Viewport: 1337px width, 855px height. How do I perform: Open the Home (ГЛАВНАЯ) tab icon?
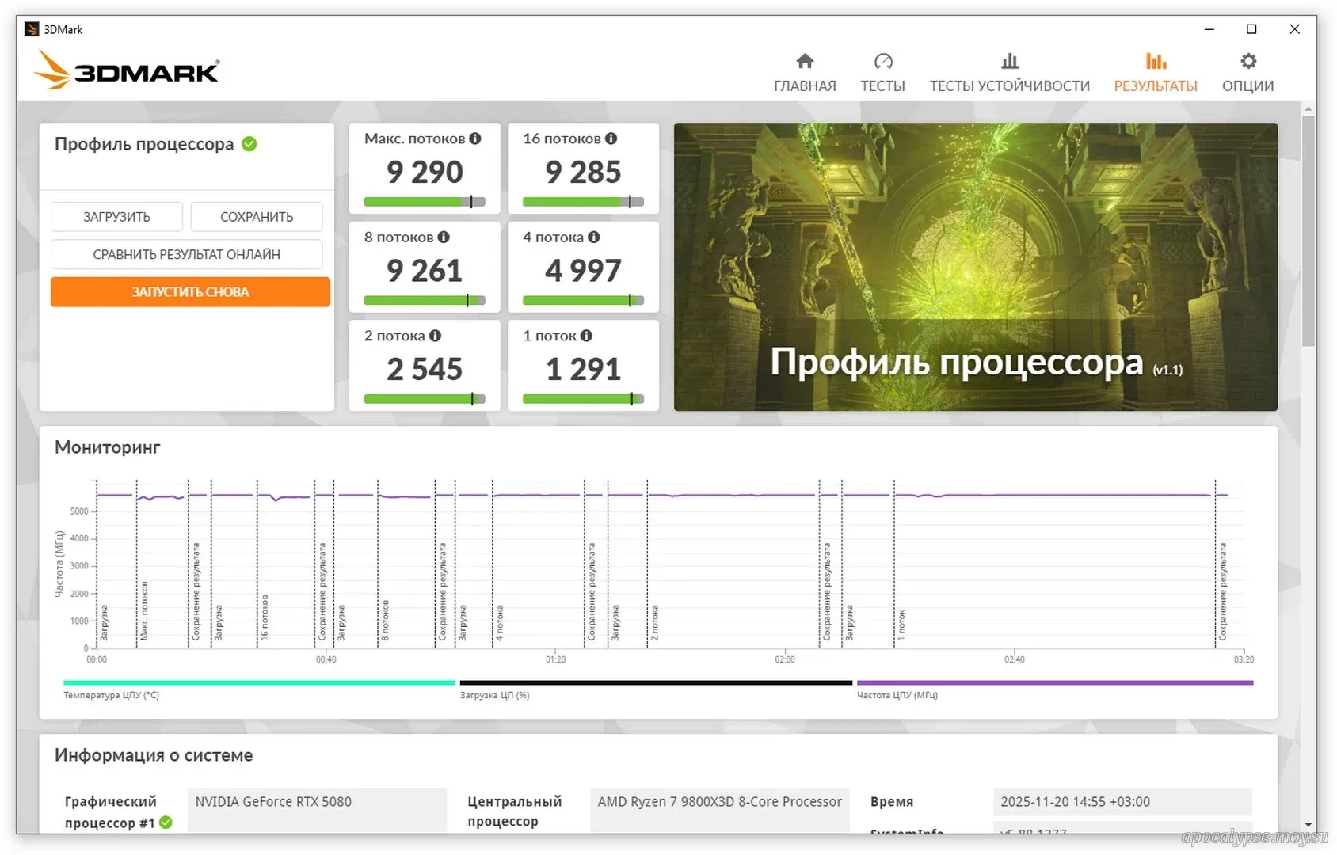(805, 62)
